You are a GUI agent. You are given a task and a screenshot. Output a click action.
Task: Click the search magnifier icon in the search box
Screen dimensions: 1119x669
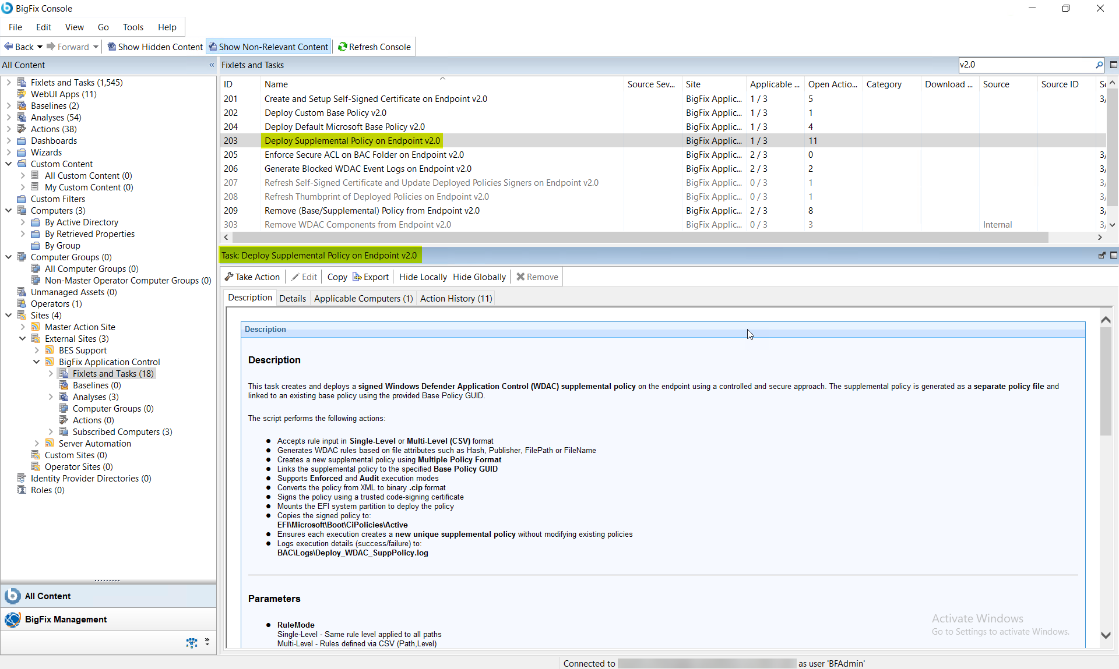(x=1099, y=65)
